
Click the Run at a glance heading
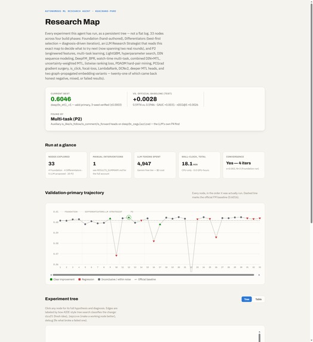(x=61, y=145)
